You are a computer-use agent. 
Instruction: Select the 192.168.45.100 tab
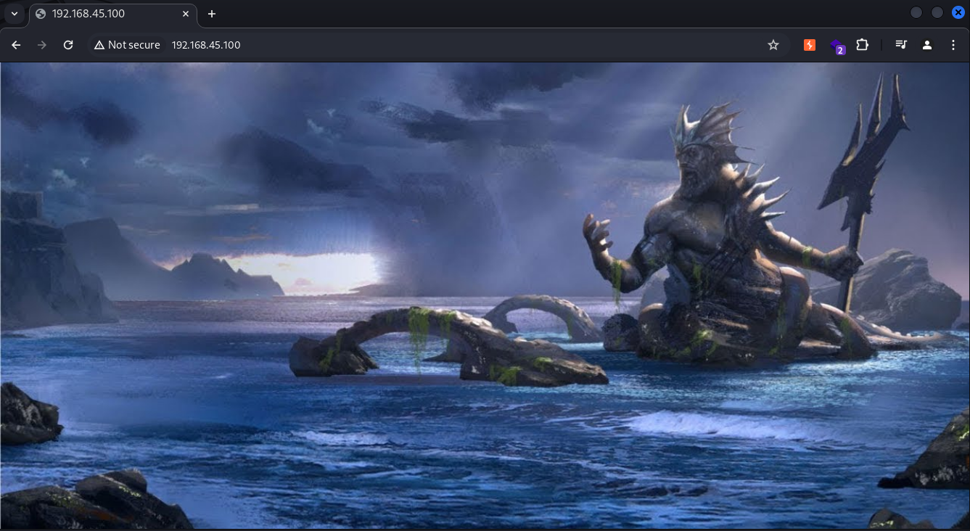click(x=112, y=14)
